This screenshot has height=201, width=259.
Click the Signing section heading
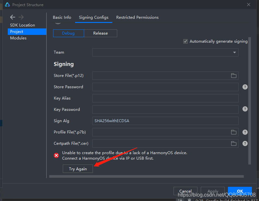[64, 64]
